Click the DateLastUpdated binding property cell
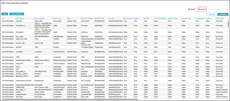The image size is (230, 101). point(87,39)
